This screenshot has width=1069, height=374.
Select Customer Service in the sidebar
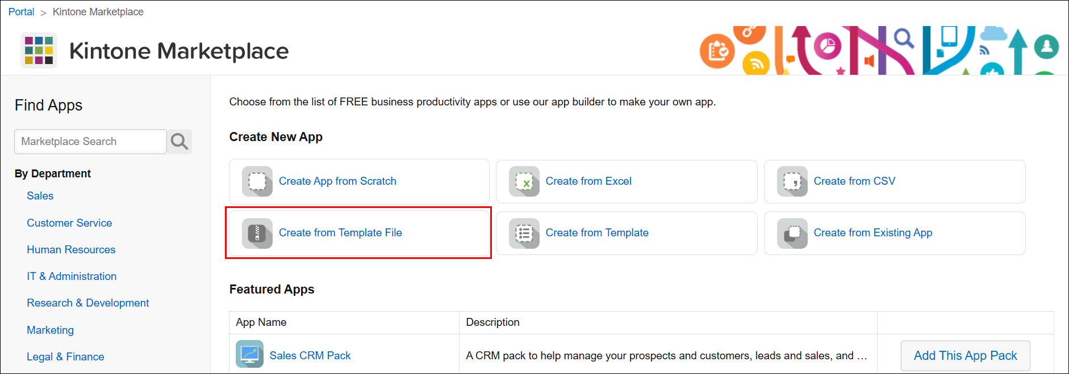(69, 223)
